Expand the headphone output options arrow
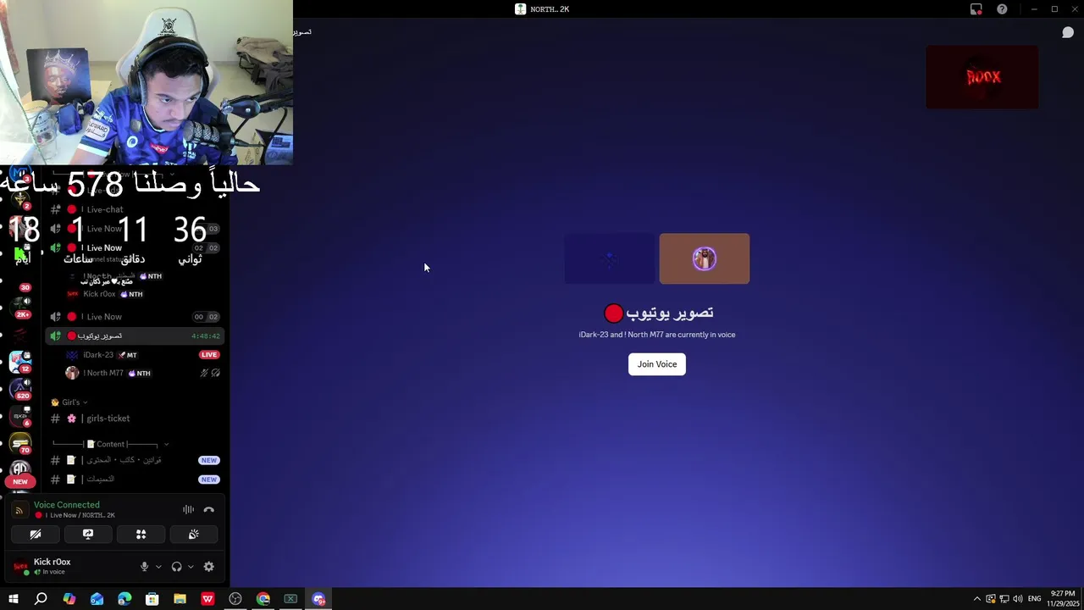This screenshot has width=1084, height=610. 191,567
